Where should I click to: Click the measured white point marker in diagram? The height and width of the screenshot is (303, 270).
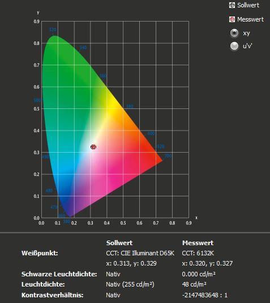[x=93, y=147]
